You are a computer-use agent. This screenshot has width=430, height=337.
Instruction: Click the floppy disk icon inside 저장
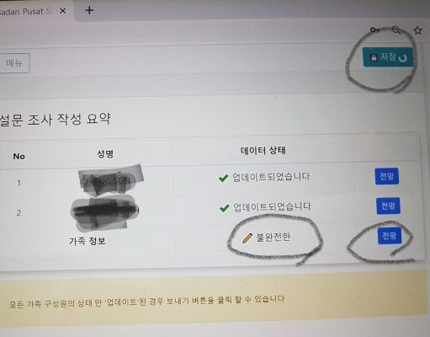point(374,57)
